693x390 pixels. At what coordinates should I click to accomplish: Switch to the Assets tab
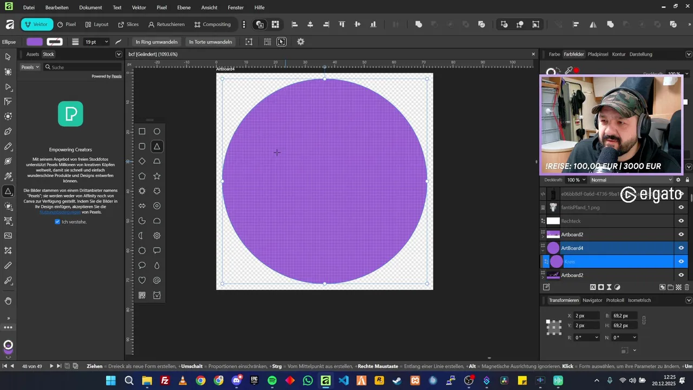(32, 54)
